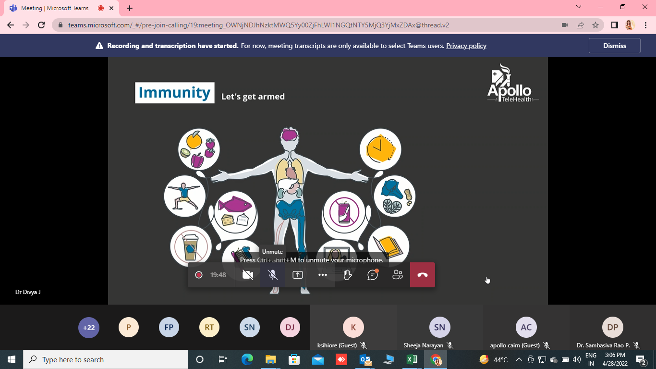The width and height of the screenshot is (656, 369).
Task: Raise your hand in the meeting
Action: pos(348,275)
